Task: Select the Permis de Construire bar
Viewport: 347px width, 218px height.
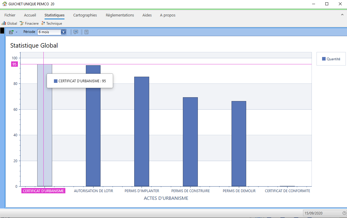Action: coord(190,142)
